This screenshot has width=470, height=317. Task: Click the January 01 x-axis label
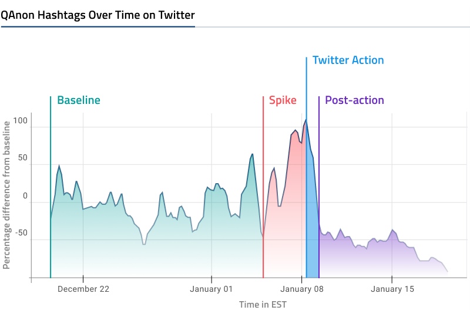tap(211, 289)
